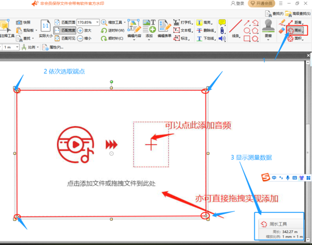The height and width of the screenshot is (245, 312).
Task: Select the red oval shape tool
Action: click(x=247, y=31)
